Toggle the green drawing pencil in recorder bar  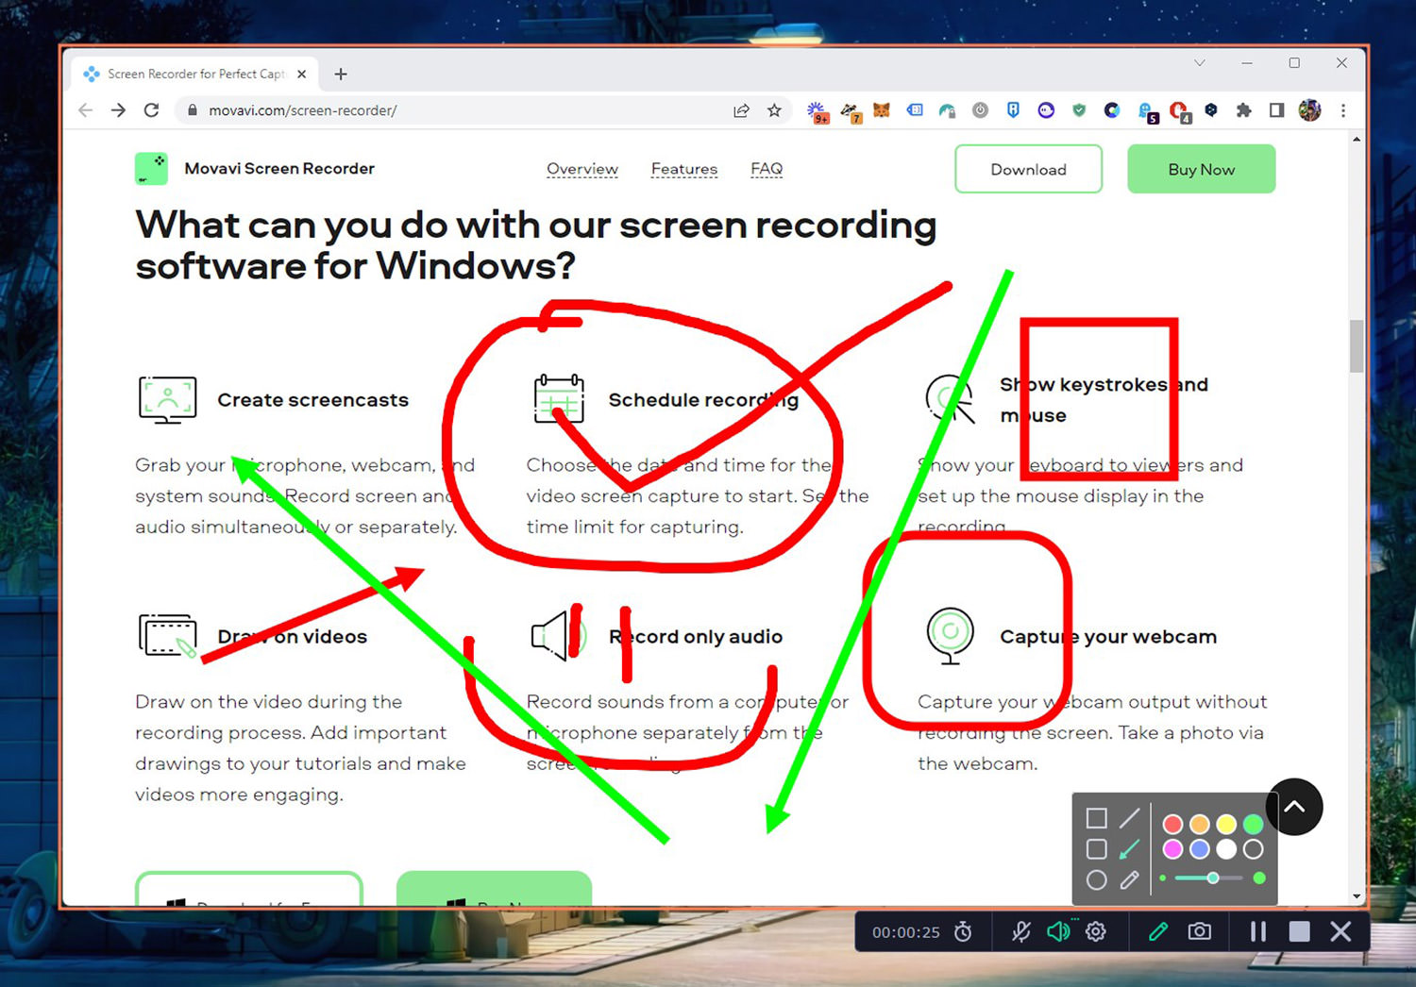[1158, 932]
